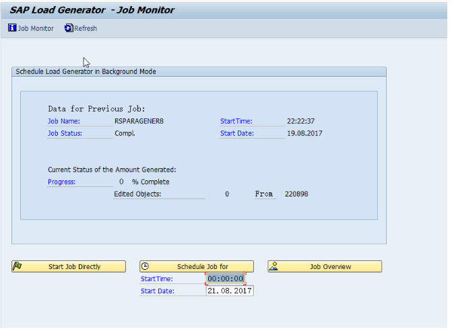452x333 pixels.
Task: Click the Start Date field showing 21.08.2017
Action: click(x=229, y=291)
